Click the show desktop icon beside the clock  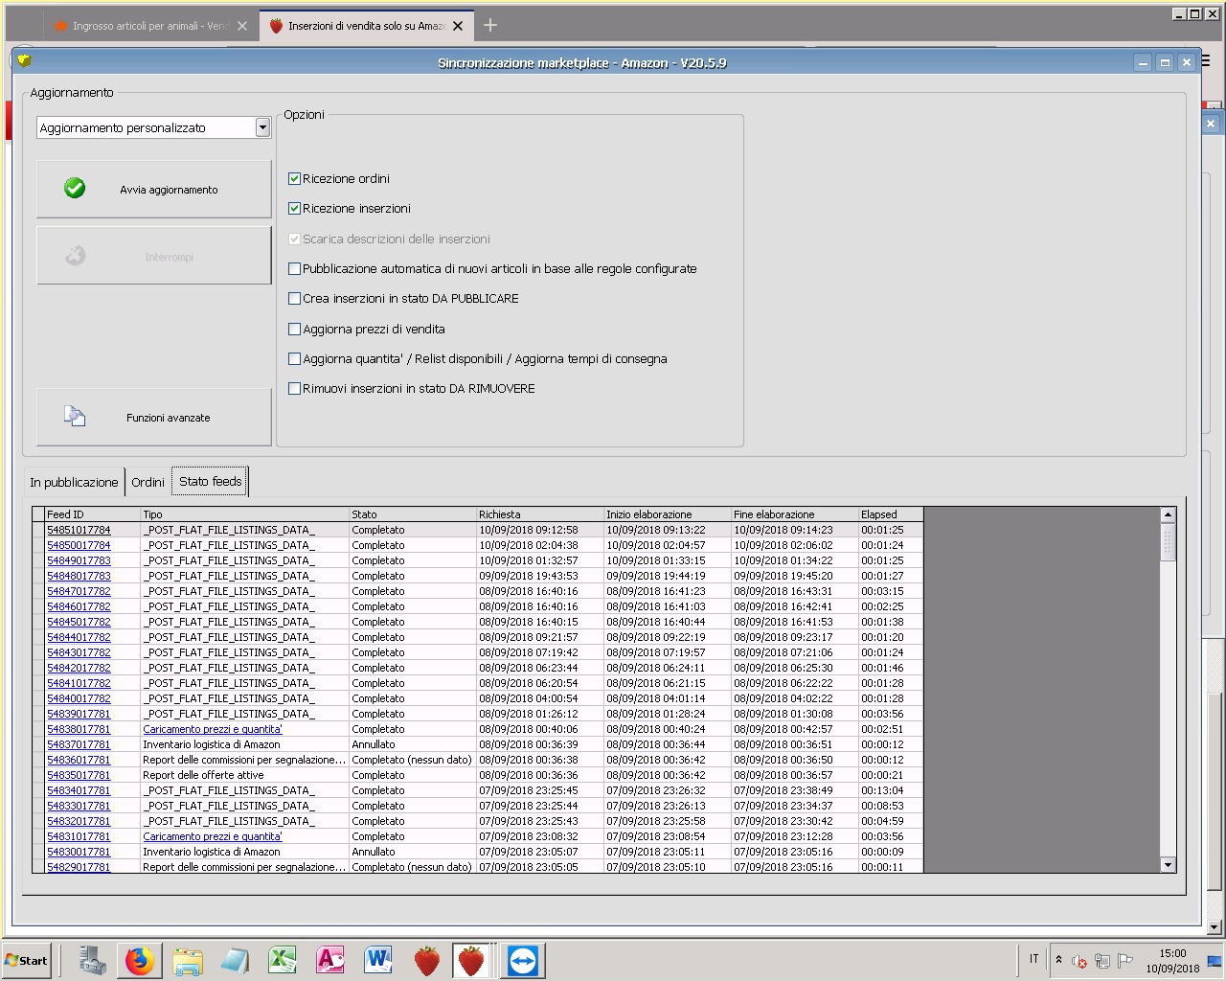point(1215,961)
